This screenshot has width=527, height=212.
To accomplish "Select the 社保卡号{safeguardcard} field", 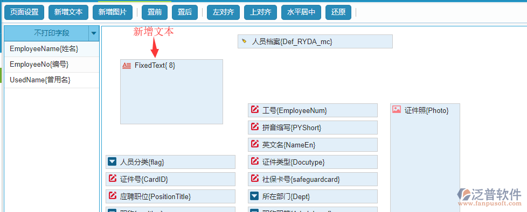I will tap(313, 179).
